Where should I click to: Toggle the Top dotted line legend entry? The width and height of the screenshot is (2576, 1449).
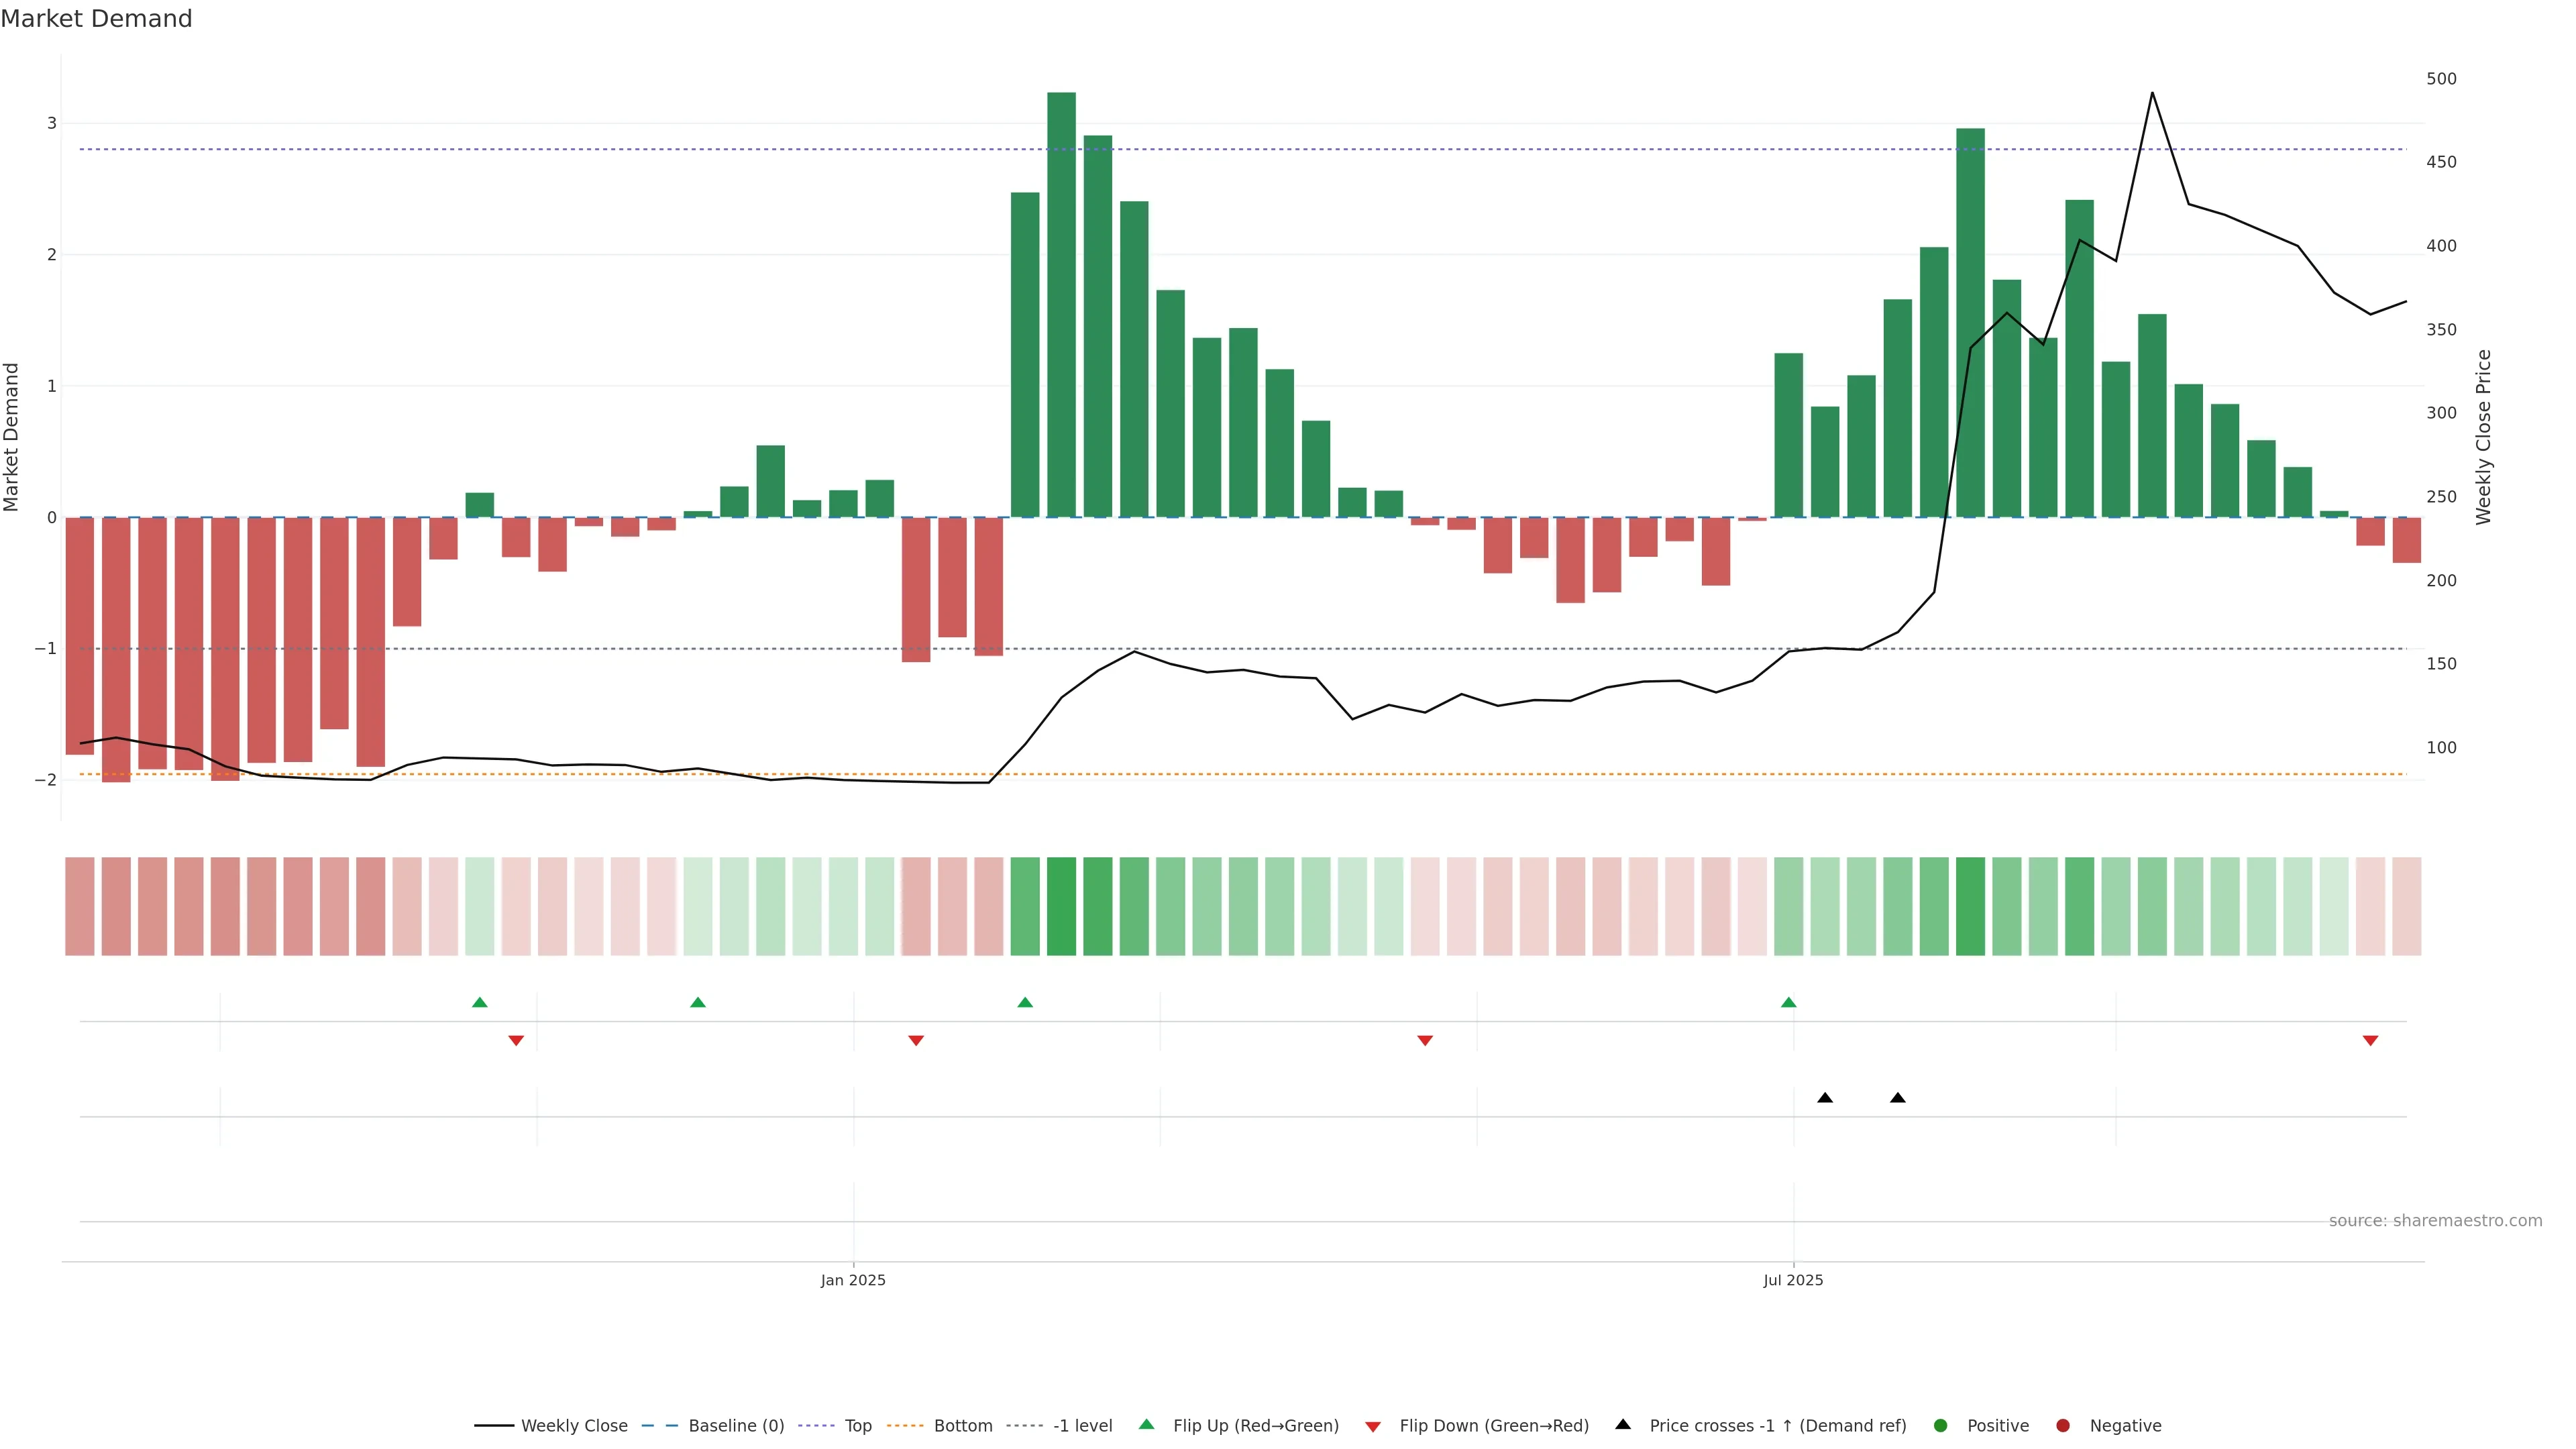tap(857, 1426)
